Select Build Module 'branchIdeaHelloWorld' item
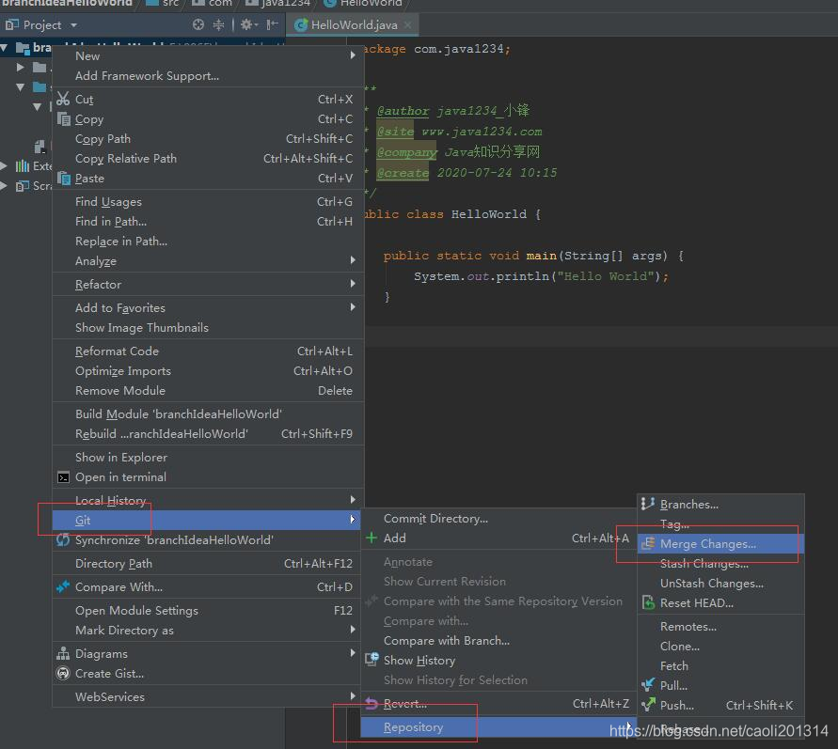838x749 pixels. tap(206, 414)
